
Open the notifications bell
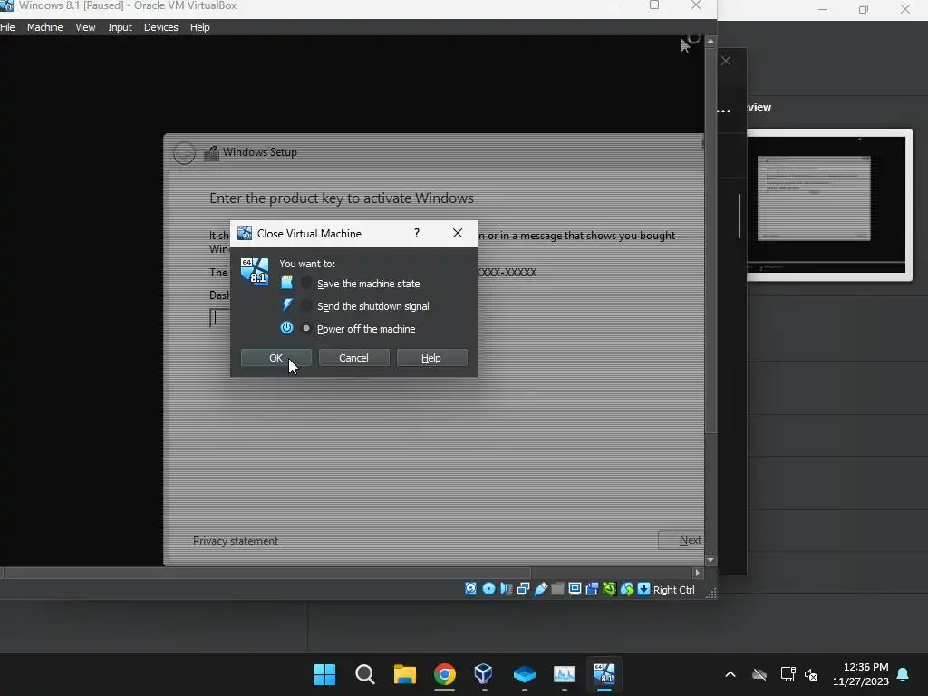click(904, 674)
